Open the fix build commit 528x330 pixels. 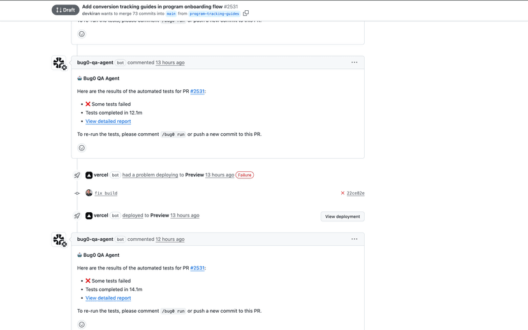pos(106,193)
